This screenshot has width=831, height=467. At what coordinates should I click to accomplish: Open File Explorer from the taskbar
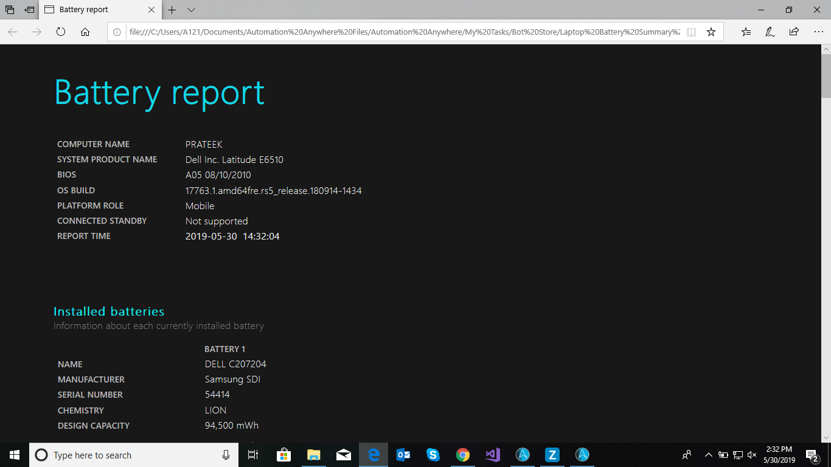pos(313,455)
